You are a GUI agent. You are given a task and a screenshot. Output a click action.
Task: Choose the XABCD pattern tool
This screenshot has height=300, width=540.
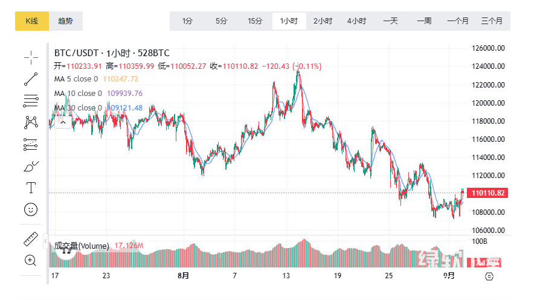(x=31, y=122)
